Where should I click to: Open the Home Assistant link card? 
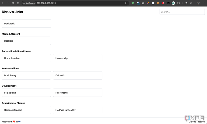(26, 58)
